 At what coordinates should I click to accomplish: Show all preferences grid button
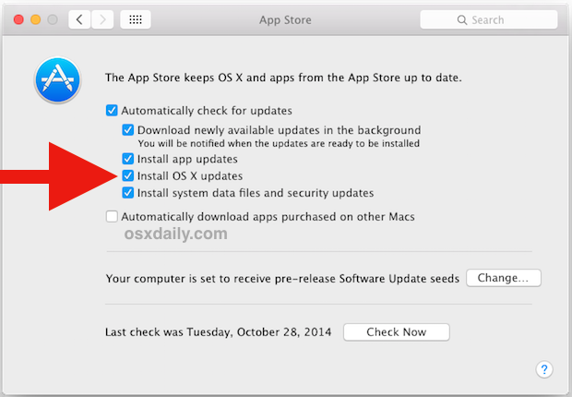[137, 19]
